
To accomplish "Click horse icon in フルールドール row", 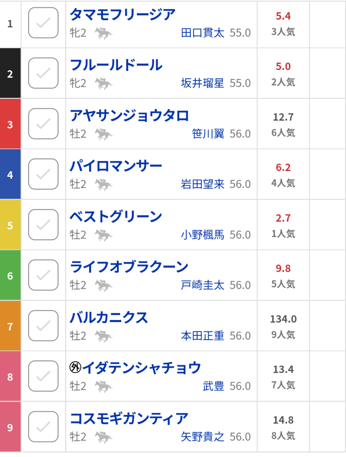I will point(103,83).
